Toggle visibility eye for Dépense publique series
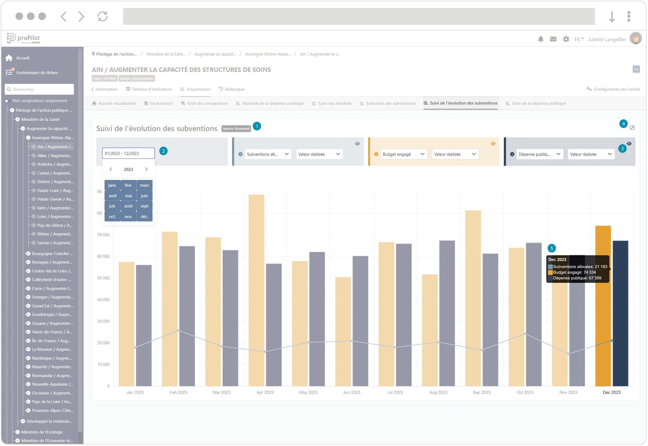 (x=629, y=144)
